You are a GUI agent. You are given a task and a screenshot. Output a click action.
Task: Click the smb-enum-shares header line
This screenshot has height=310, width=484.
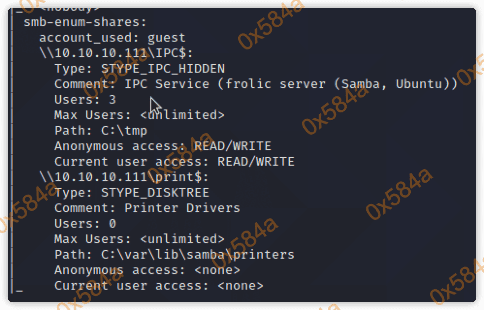85,22
